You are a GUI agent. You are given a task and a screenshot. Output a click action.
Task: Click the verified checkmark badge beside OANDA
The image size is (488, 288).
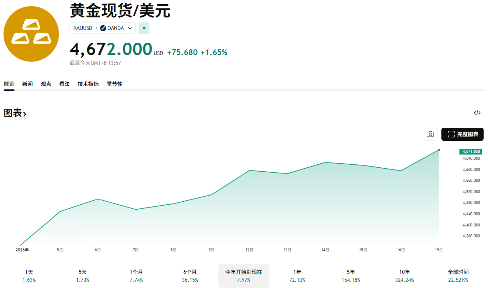(x=103, y=28)
